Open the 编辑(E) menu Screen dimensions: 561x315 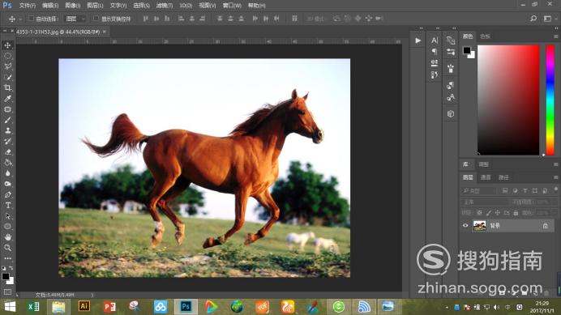[50, 6]
